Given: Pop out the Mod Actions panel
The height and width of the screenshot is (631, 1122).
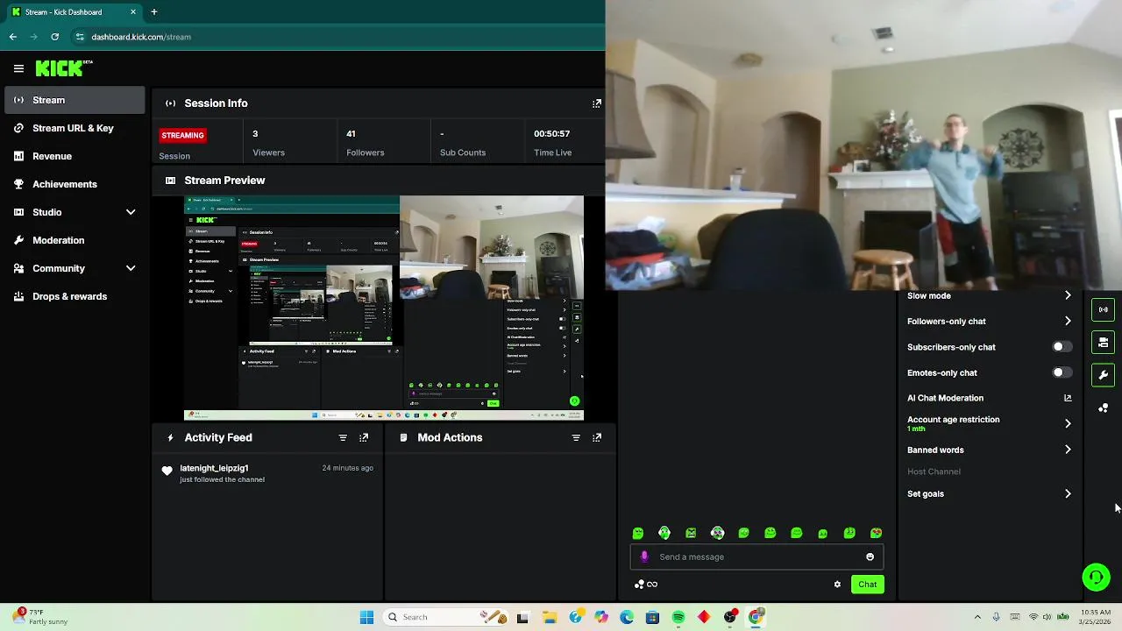Looking at the screenshot, I should (x=597, y=437).
